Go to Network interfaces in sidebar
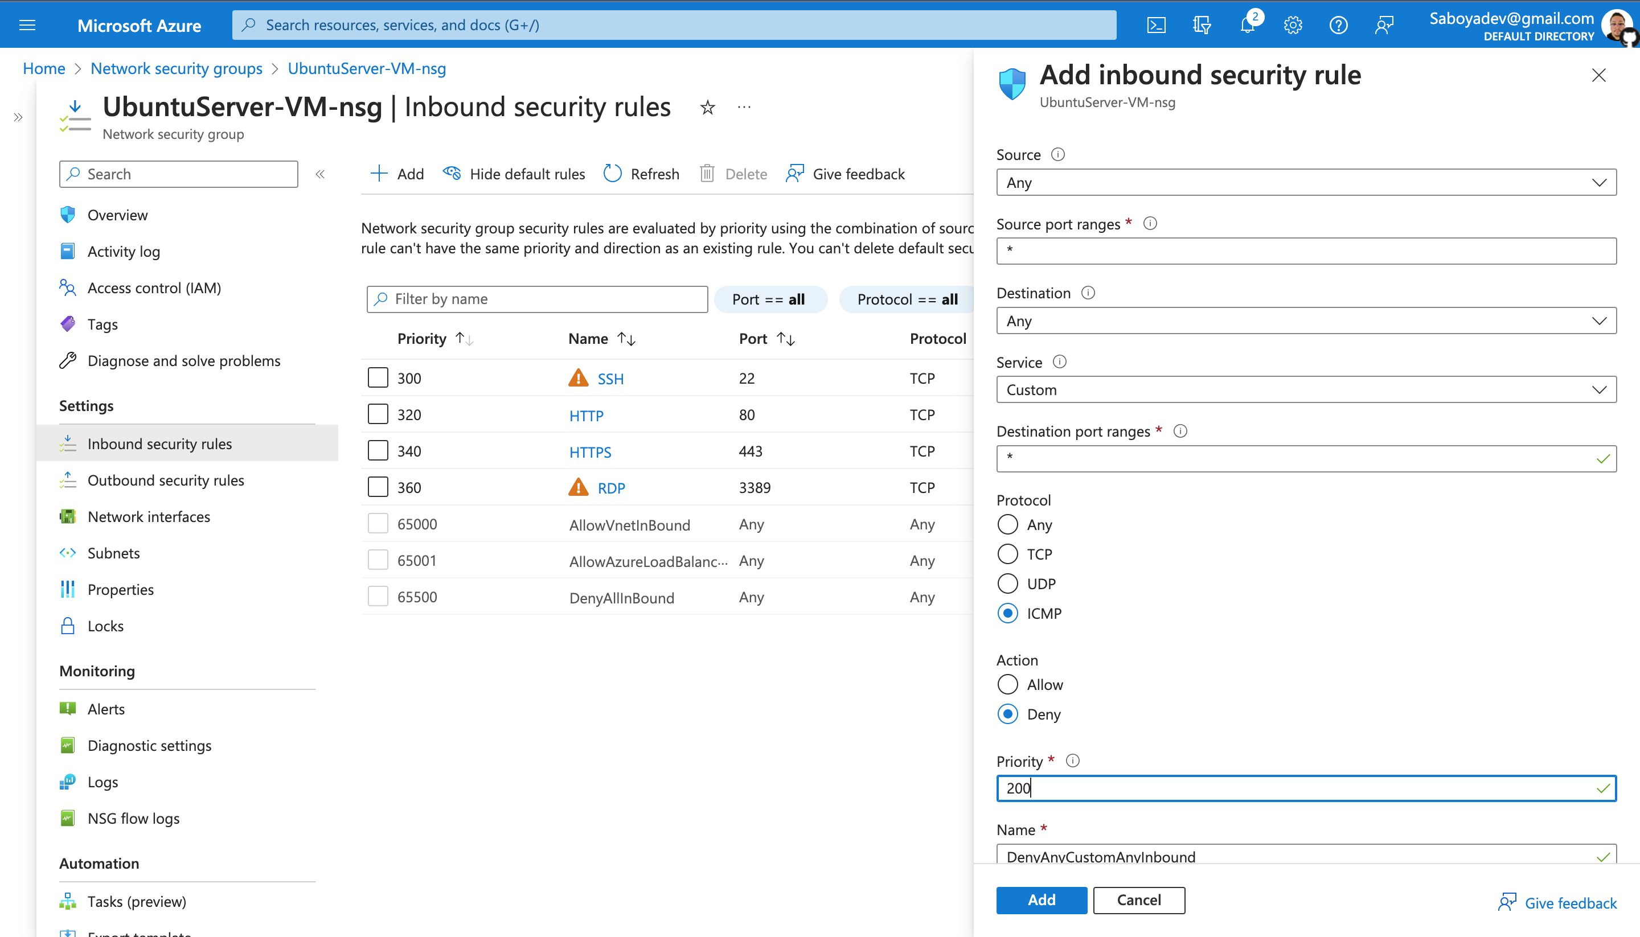 click(149, 517)
